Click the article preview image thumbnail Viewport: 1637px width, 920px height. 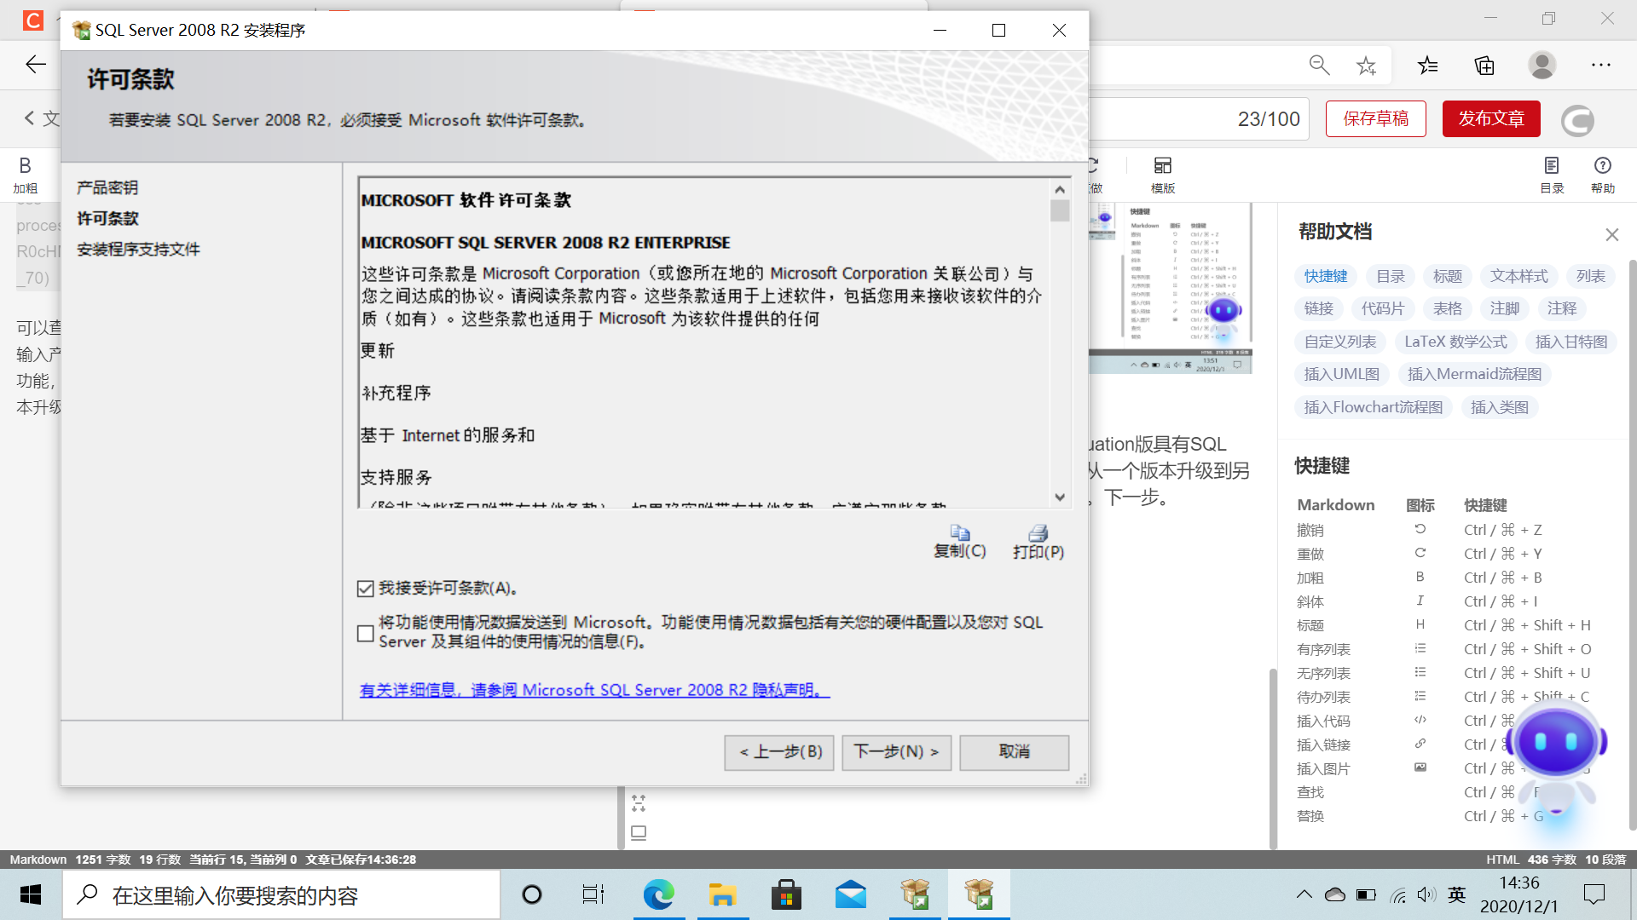pos(1171,288)
